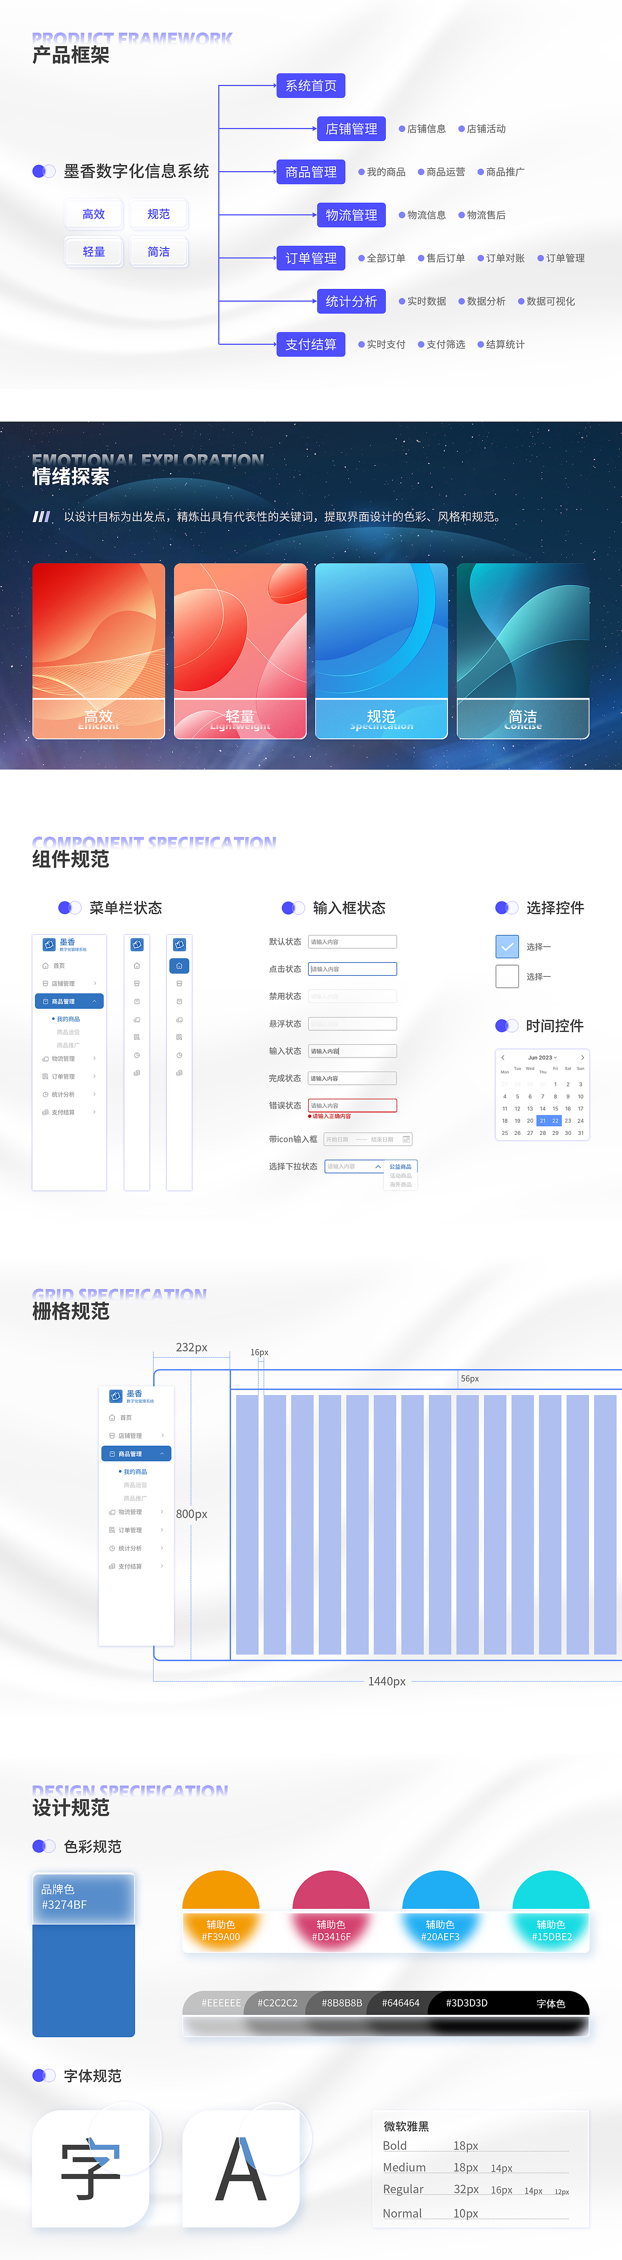This screenshot has height=2260, width=622.
Task: Choose 海外商品 from the dropdown list
Action: coord(400,1184)
